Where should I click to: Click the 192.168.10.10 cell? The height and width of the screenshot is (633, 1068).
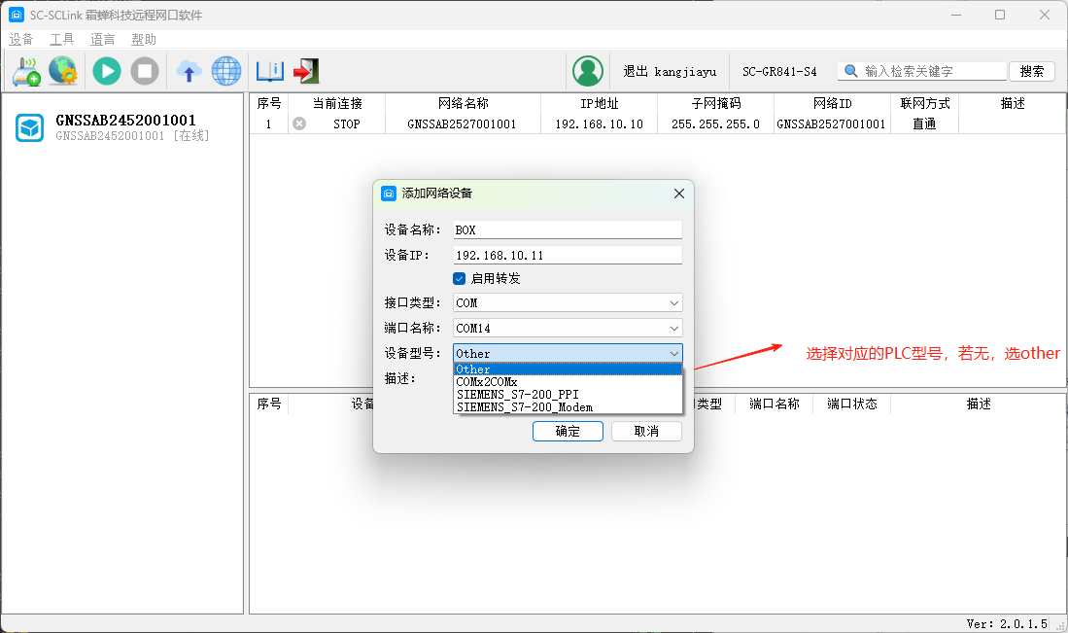pyautogui.click(x=600, y=124)
